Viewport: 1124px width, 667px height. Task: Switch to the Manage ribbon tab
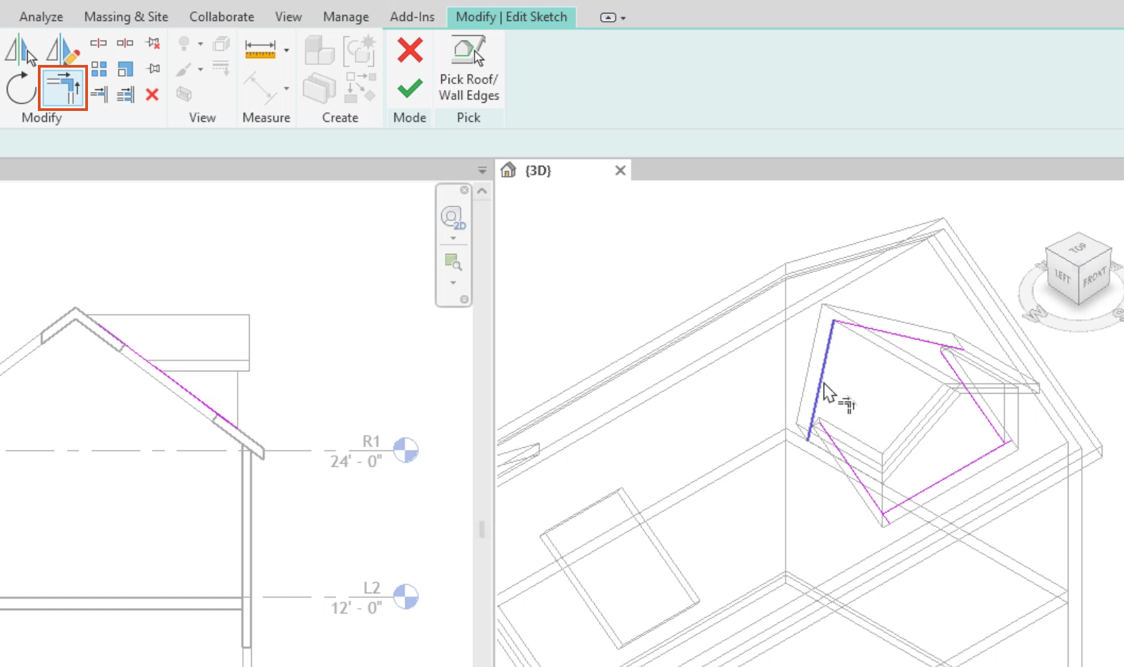(346, 17)
